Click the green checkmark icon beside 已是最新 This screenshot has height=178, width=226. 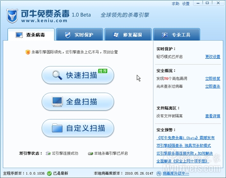(49, 173)
